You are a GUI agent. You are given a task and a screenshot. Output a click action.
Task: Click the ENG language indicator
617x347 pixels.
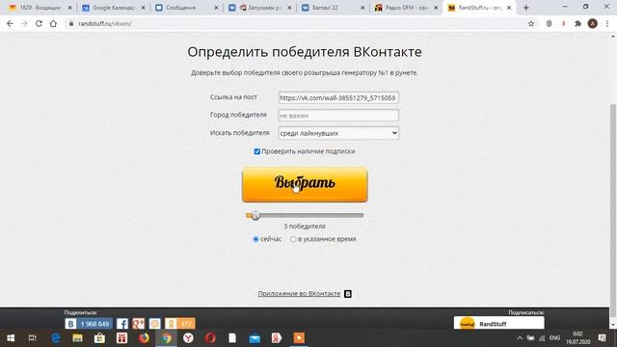click(555, 338)
